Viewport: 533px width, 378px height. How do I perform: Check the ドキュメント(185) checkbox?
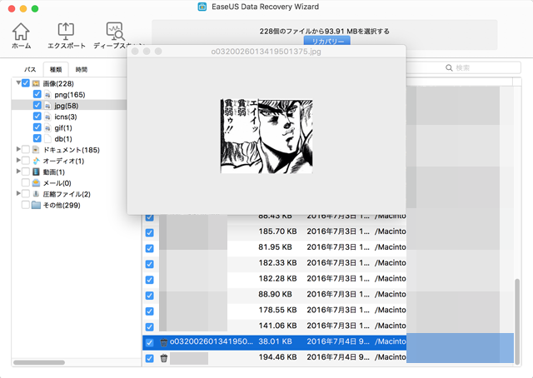click(26, 149)
